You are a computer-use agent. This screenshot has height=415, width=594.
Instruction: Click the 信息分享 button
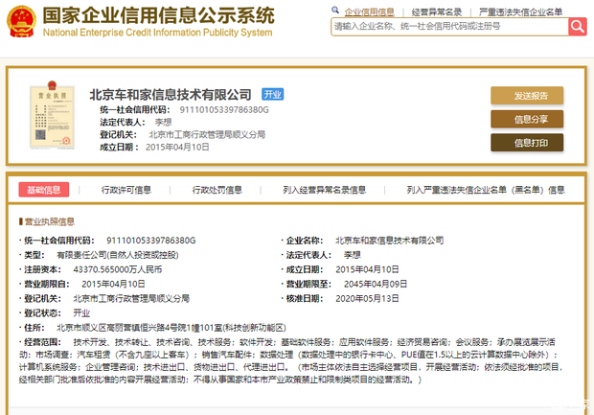point(527,119)
